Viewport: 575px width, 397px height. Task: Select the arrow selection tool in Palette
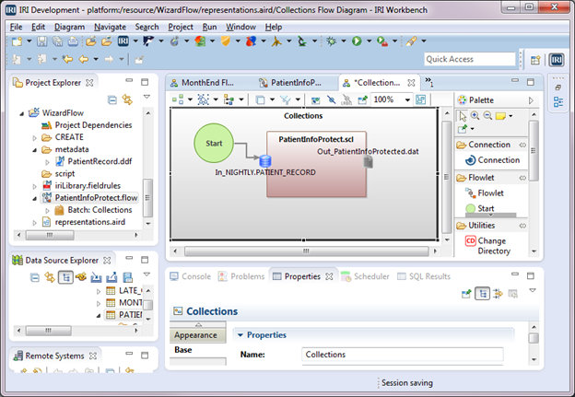pyautogui.click(x=463, y=116)
